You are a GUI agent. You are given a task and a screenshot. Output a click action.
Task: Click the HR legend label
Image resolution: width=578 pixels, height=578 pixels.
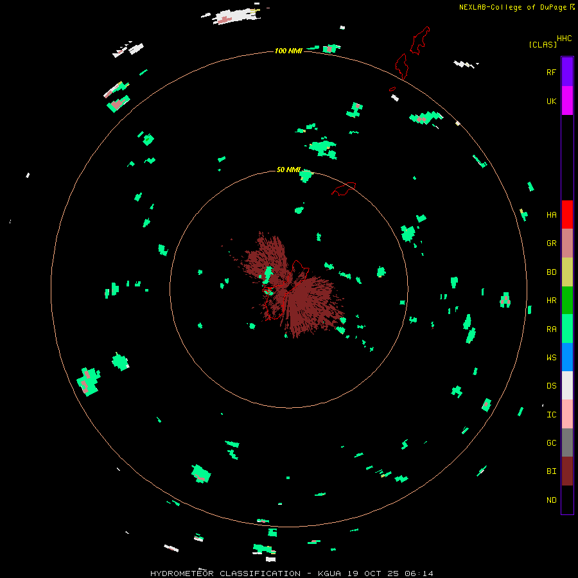551,301
